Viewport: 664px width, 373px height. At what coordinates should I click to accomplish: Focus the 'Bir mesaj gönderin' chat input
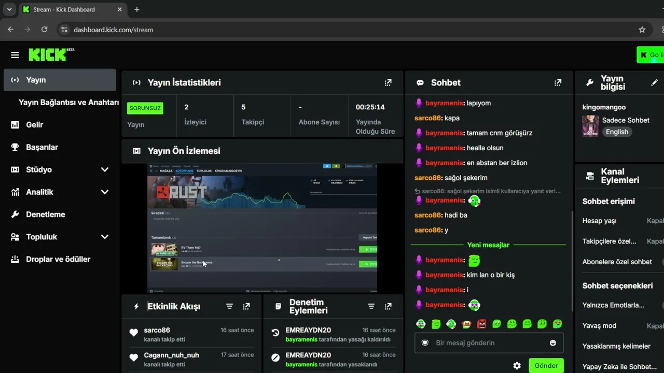(x=489, y=343)
